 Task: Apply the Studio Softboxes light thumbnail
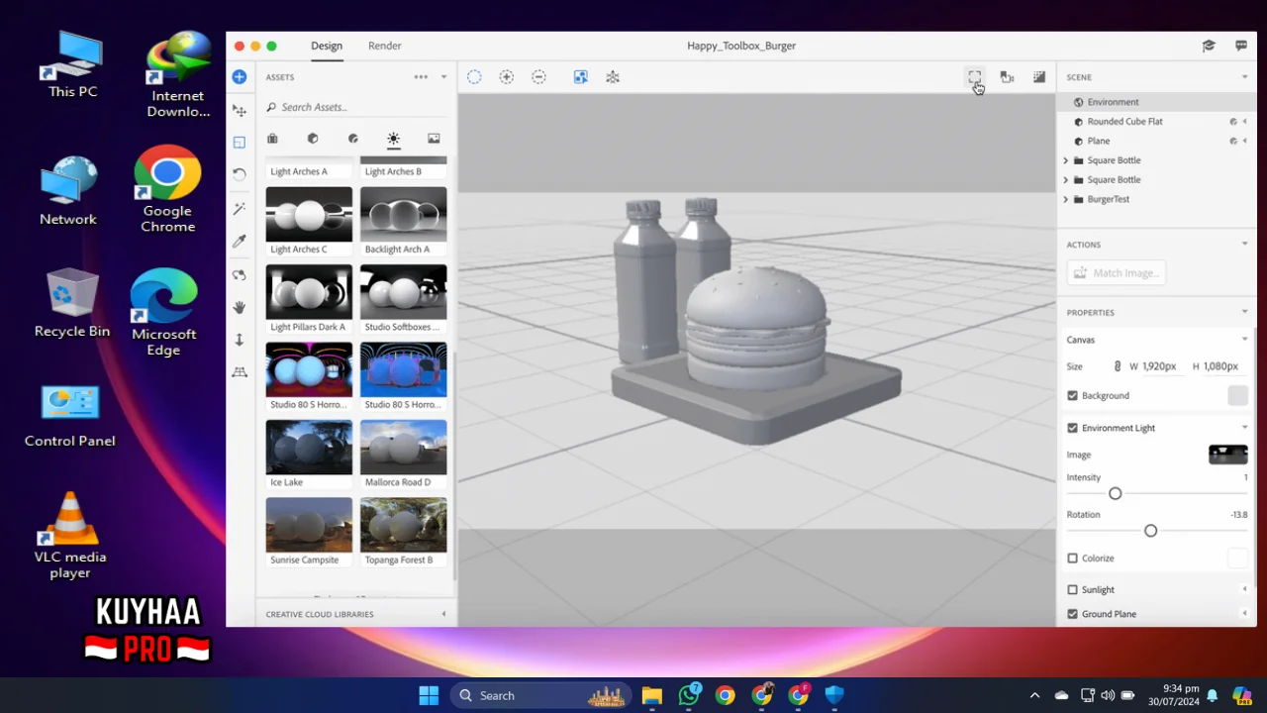click(x=404, y=291)
